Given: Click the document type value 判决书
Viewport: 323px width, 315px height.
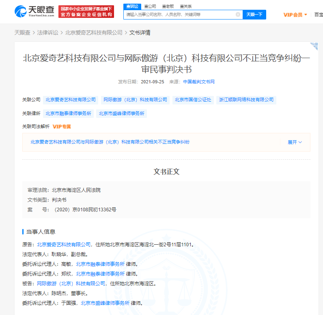Looking at the screenshot, I should [x=59, y=200].
